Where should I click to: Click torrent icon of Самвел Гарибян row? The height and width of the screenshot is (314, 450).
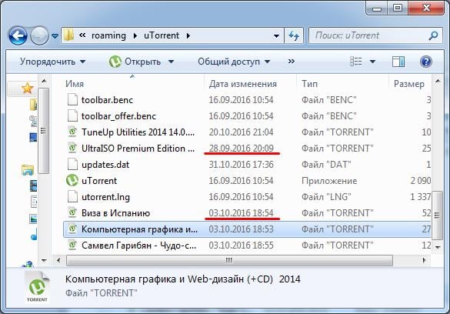point(72,245)
